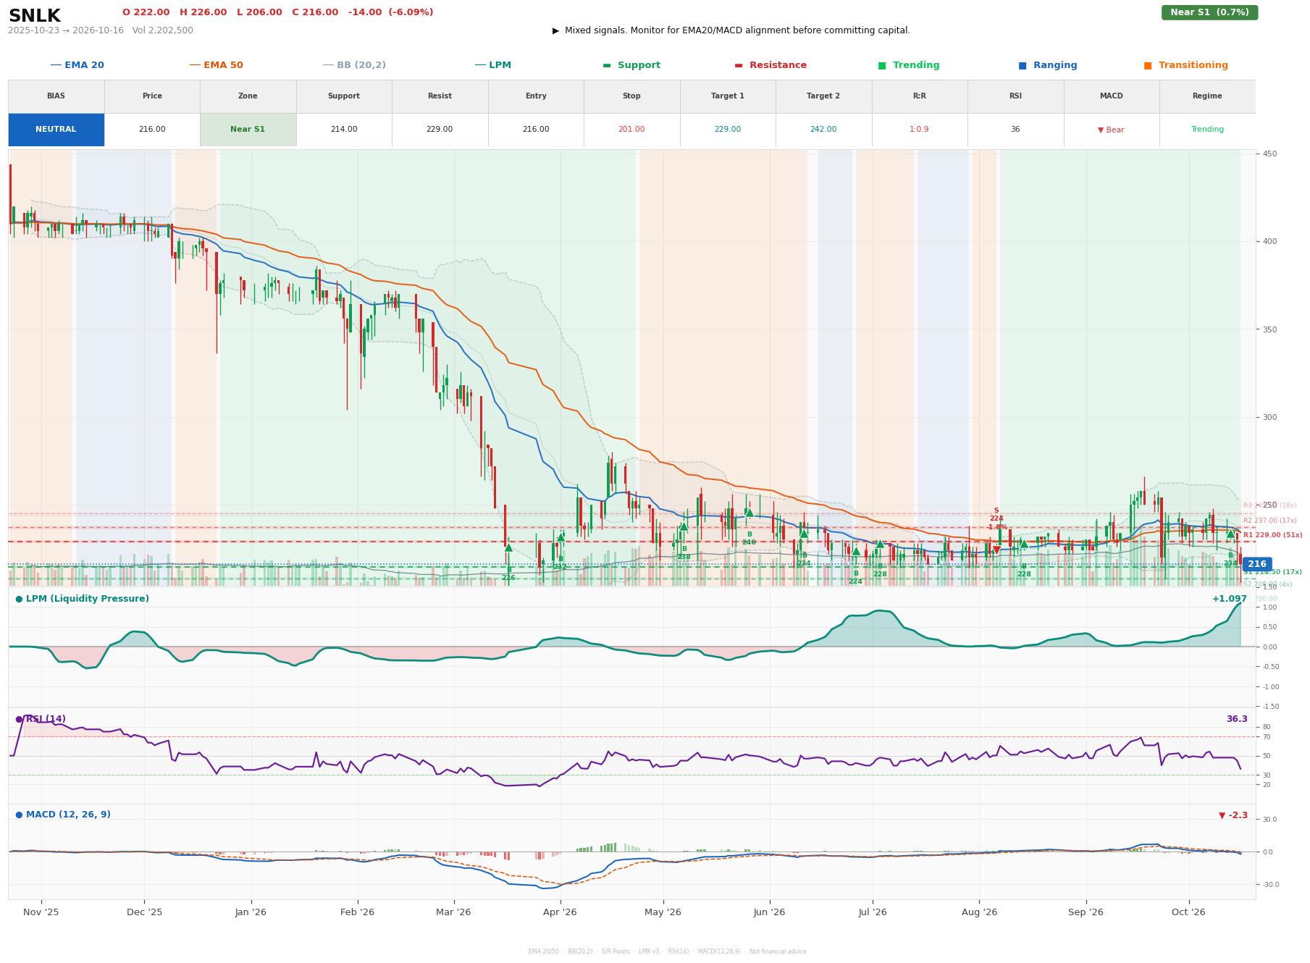Select the Trending regime legend entry

coord(909,65)
